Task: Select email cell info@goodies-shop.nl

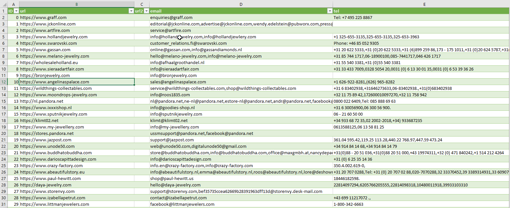Action: click(x=241, y=108)
